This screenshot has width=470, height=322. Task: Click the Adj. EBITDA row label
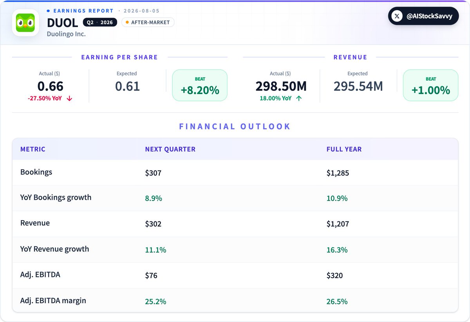[40, 275]
